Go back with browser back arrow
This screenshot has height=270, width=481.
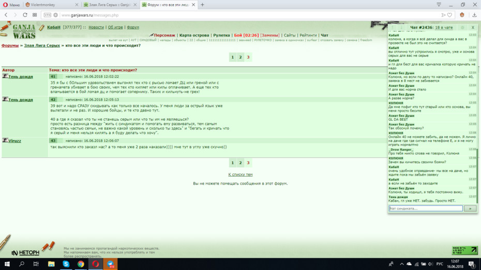[x=6, y=15]
